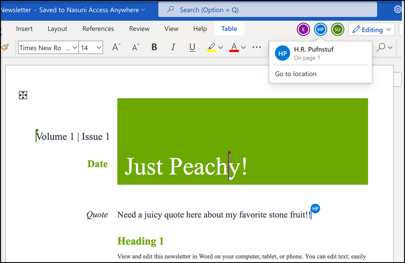Click the purple E collaborator avatar
The image size is (405, 263).
304,29
